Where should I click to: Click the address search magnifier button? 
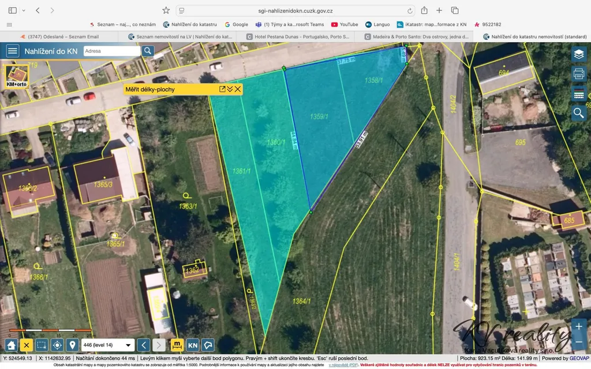pyautogui.click(x=148, y=51)
